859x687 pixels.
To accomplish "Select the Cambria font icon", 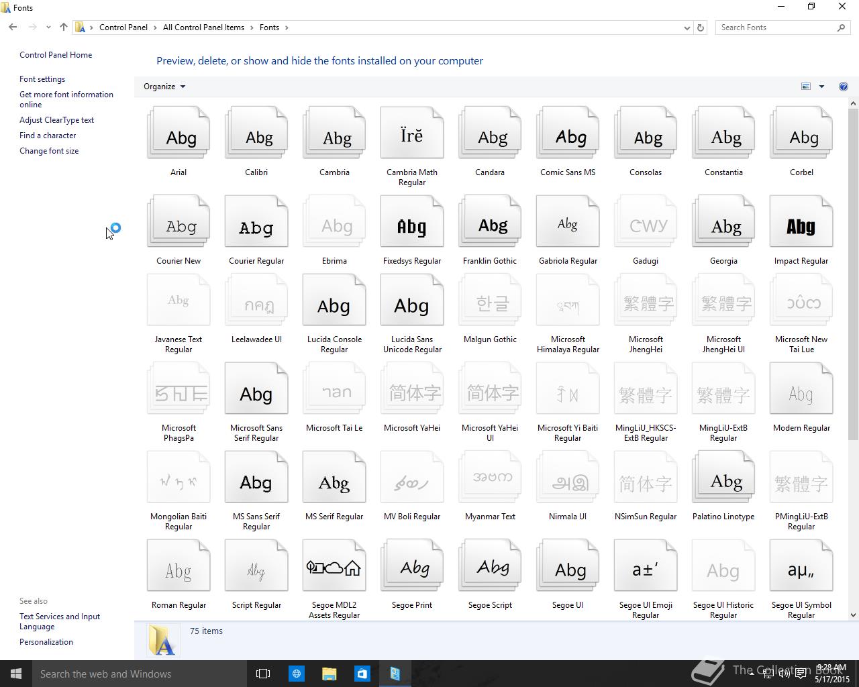I will (334, 132).
